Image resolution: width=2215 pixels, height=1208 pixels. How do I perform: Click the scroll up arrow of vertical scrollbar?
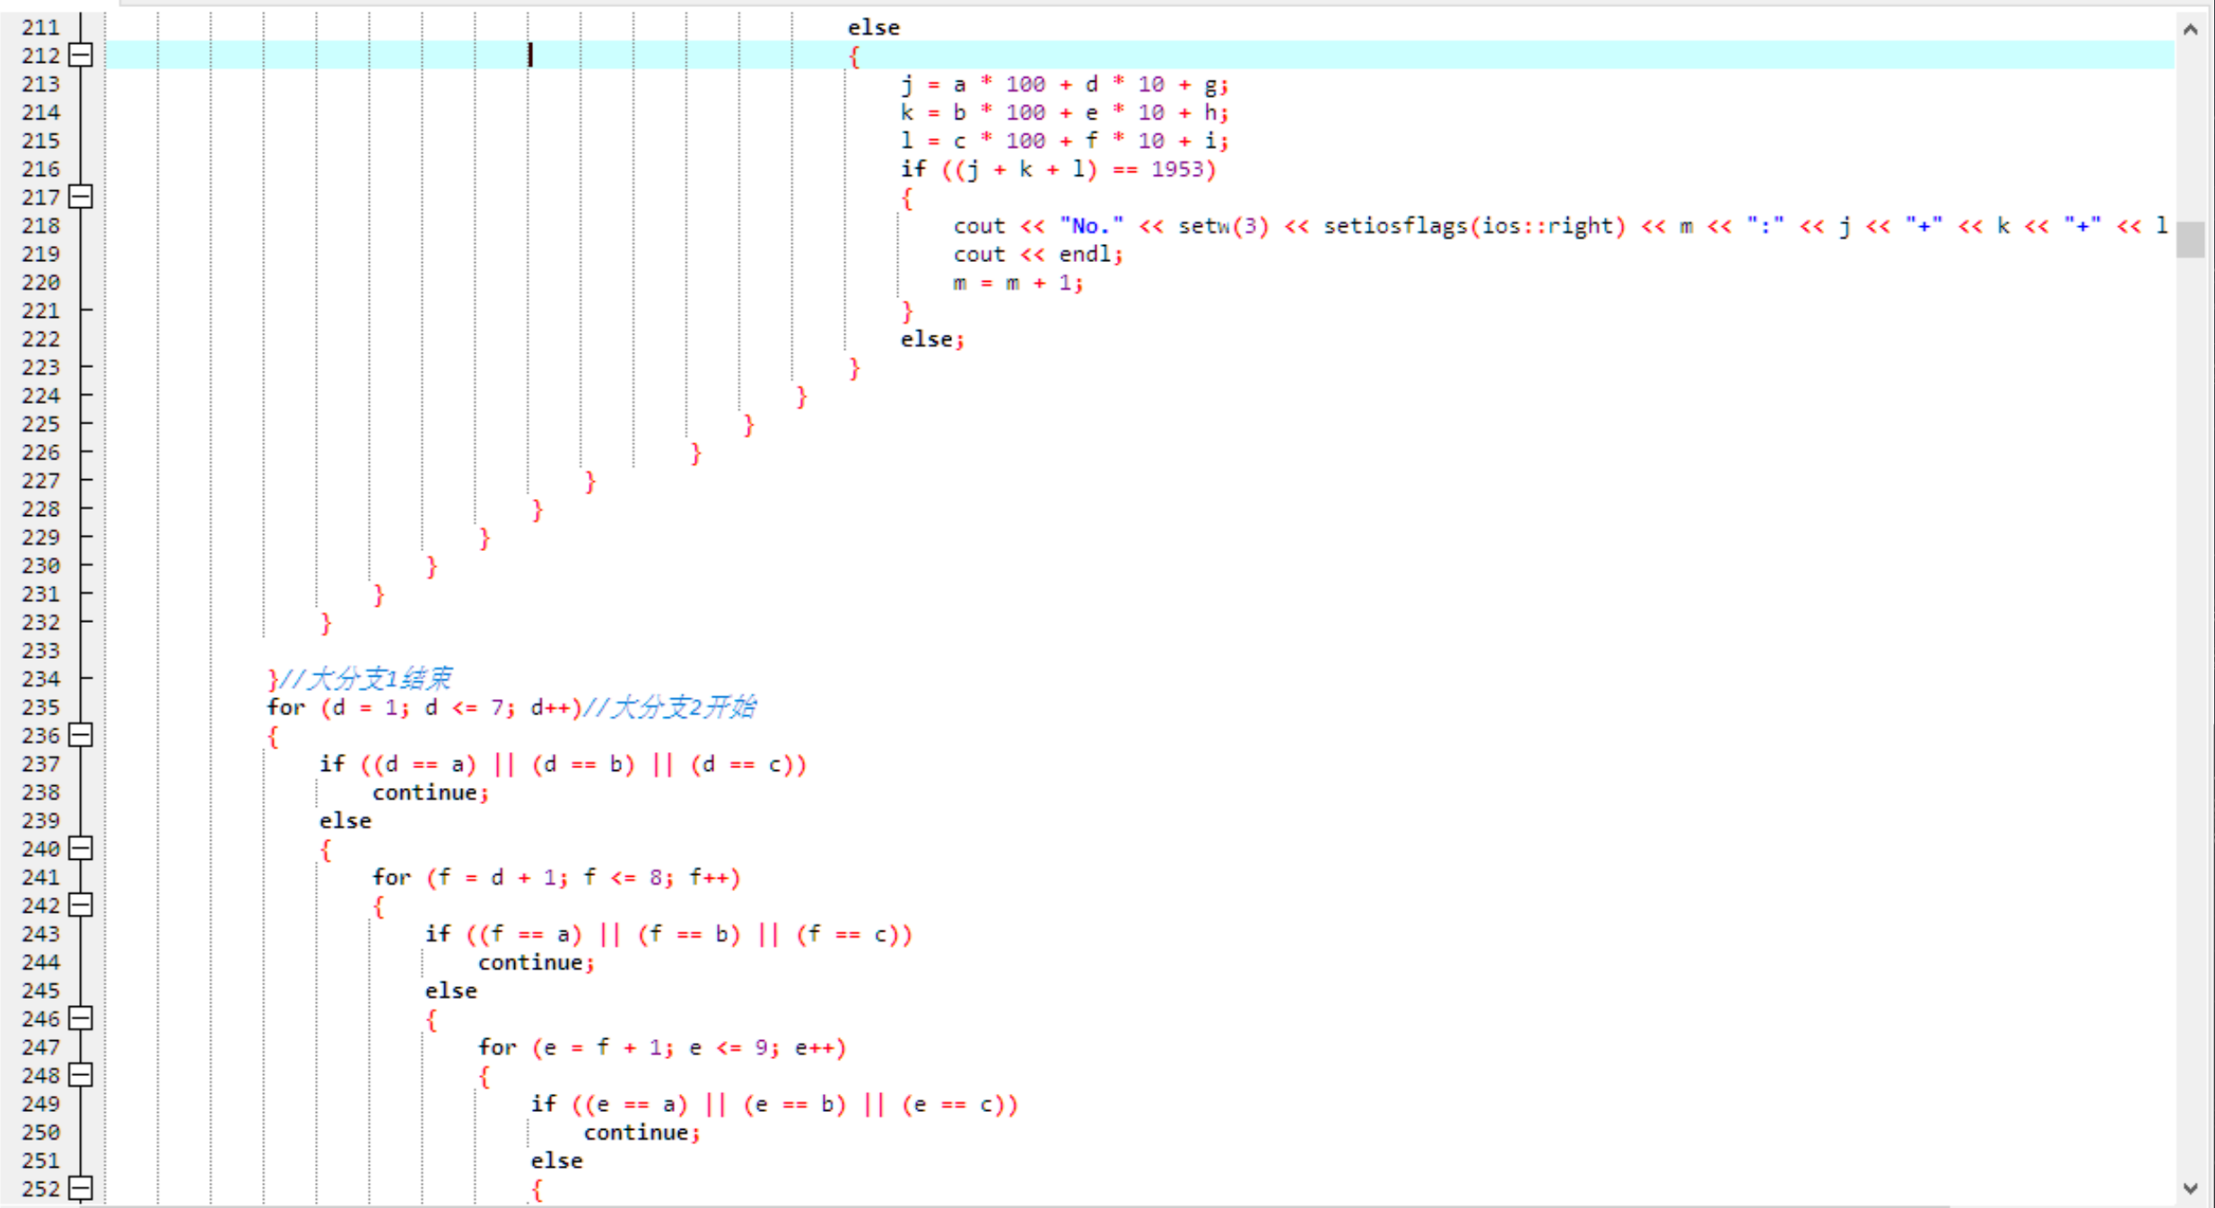pos(2190,30)
